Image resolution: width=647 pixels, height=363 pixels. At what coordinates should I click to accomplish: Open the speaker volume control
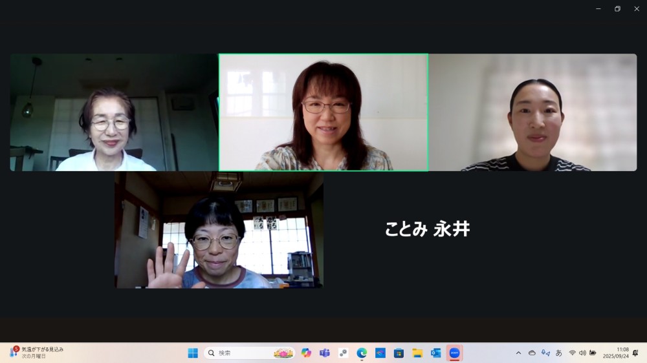(x=582, y=353)
